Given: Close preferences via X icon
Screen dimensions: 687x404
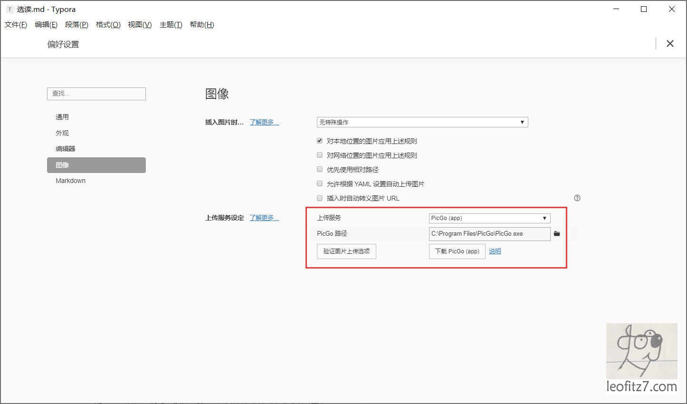Looking at the screenshot, I should click(670, 43).
